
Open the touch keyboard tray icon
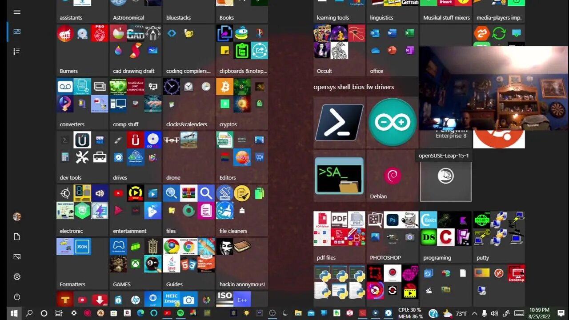coord(518,314)
